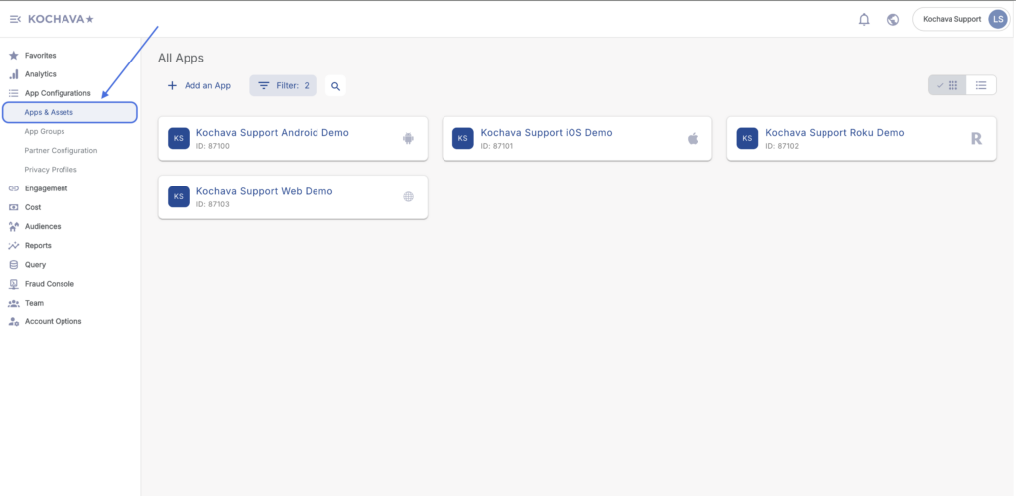Click the notifications bell icon

pos(864,19)
